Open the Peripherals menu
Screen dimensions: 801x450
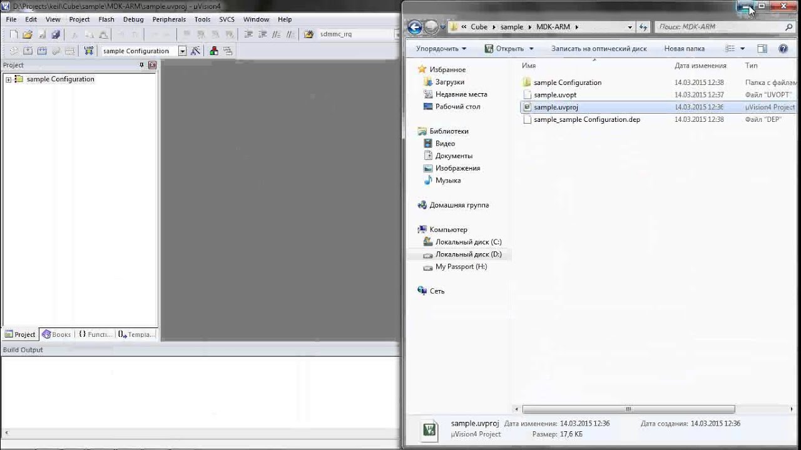(169, 19)
